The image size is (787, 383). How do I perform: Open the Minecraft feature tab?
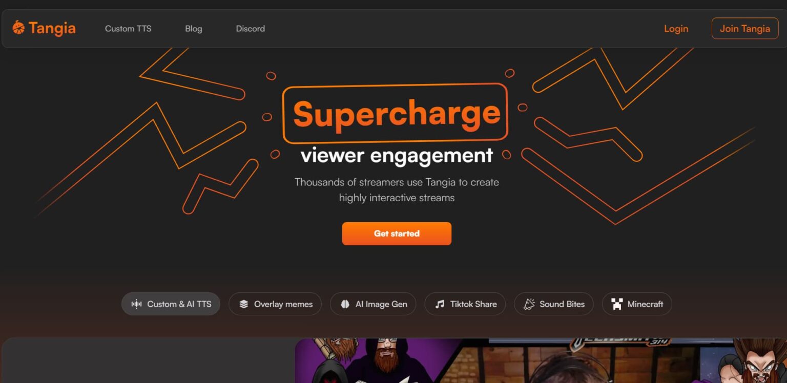(x=637, y=304)
